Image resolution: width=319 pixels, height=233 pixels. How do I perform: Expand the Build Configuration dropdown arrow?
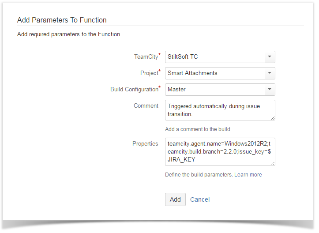(x=270, y=90)
